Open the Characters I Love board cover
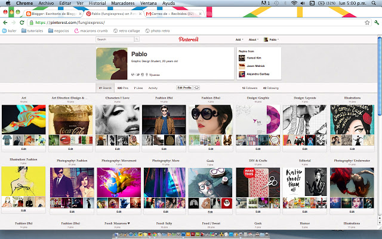Screen dimensions: 382x239 pos(117,118)
